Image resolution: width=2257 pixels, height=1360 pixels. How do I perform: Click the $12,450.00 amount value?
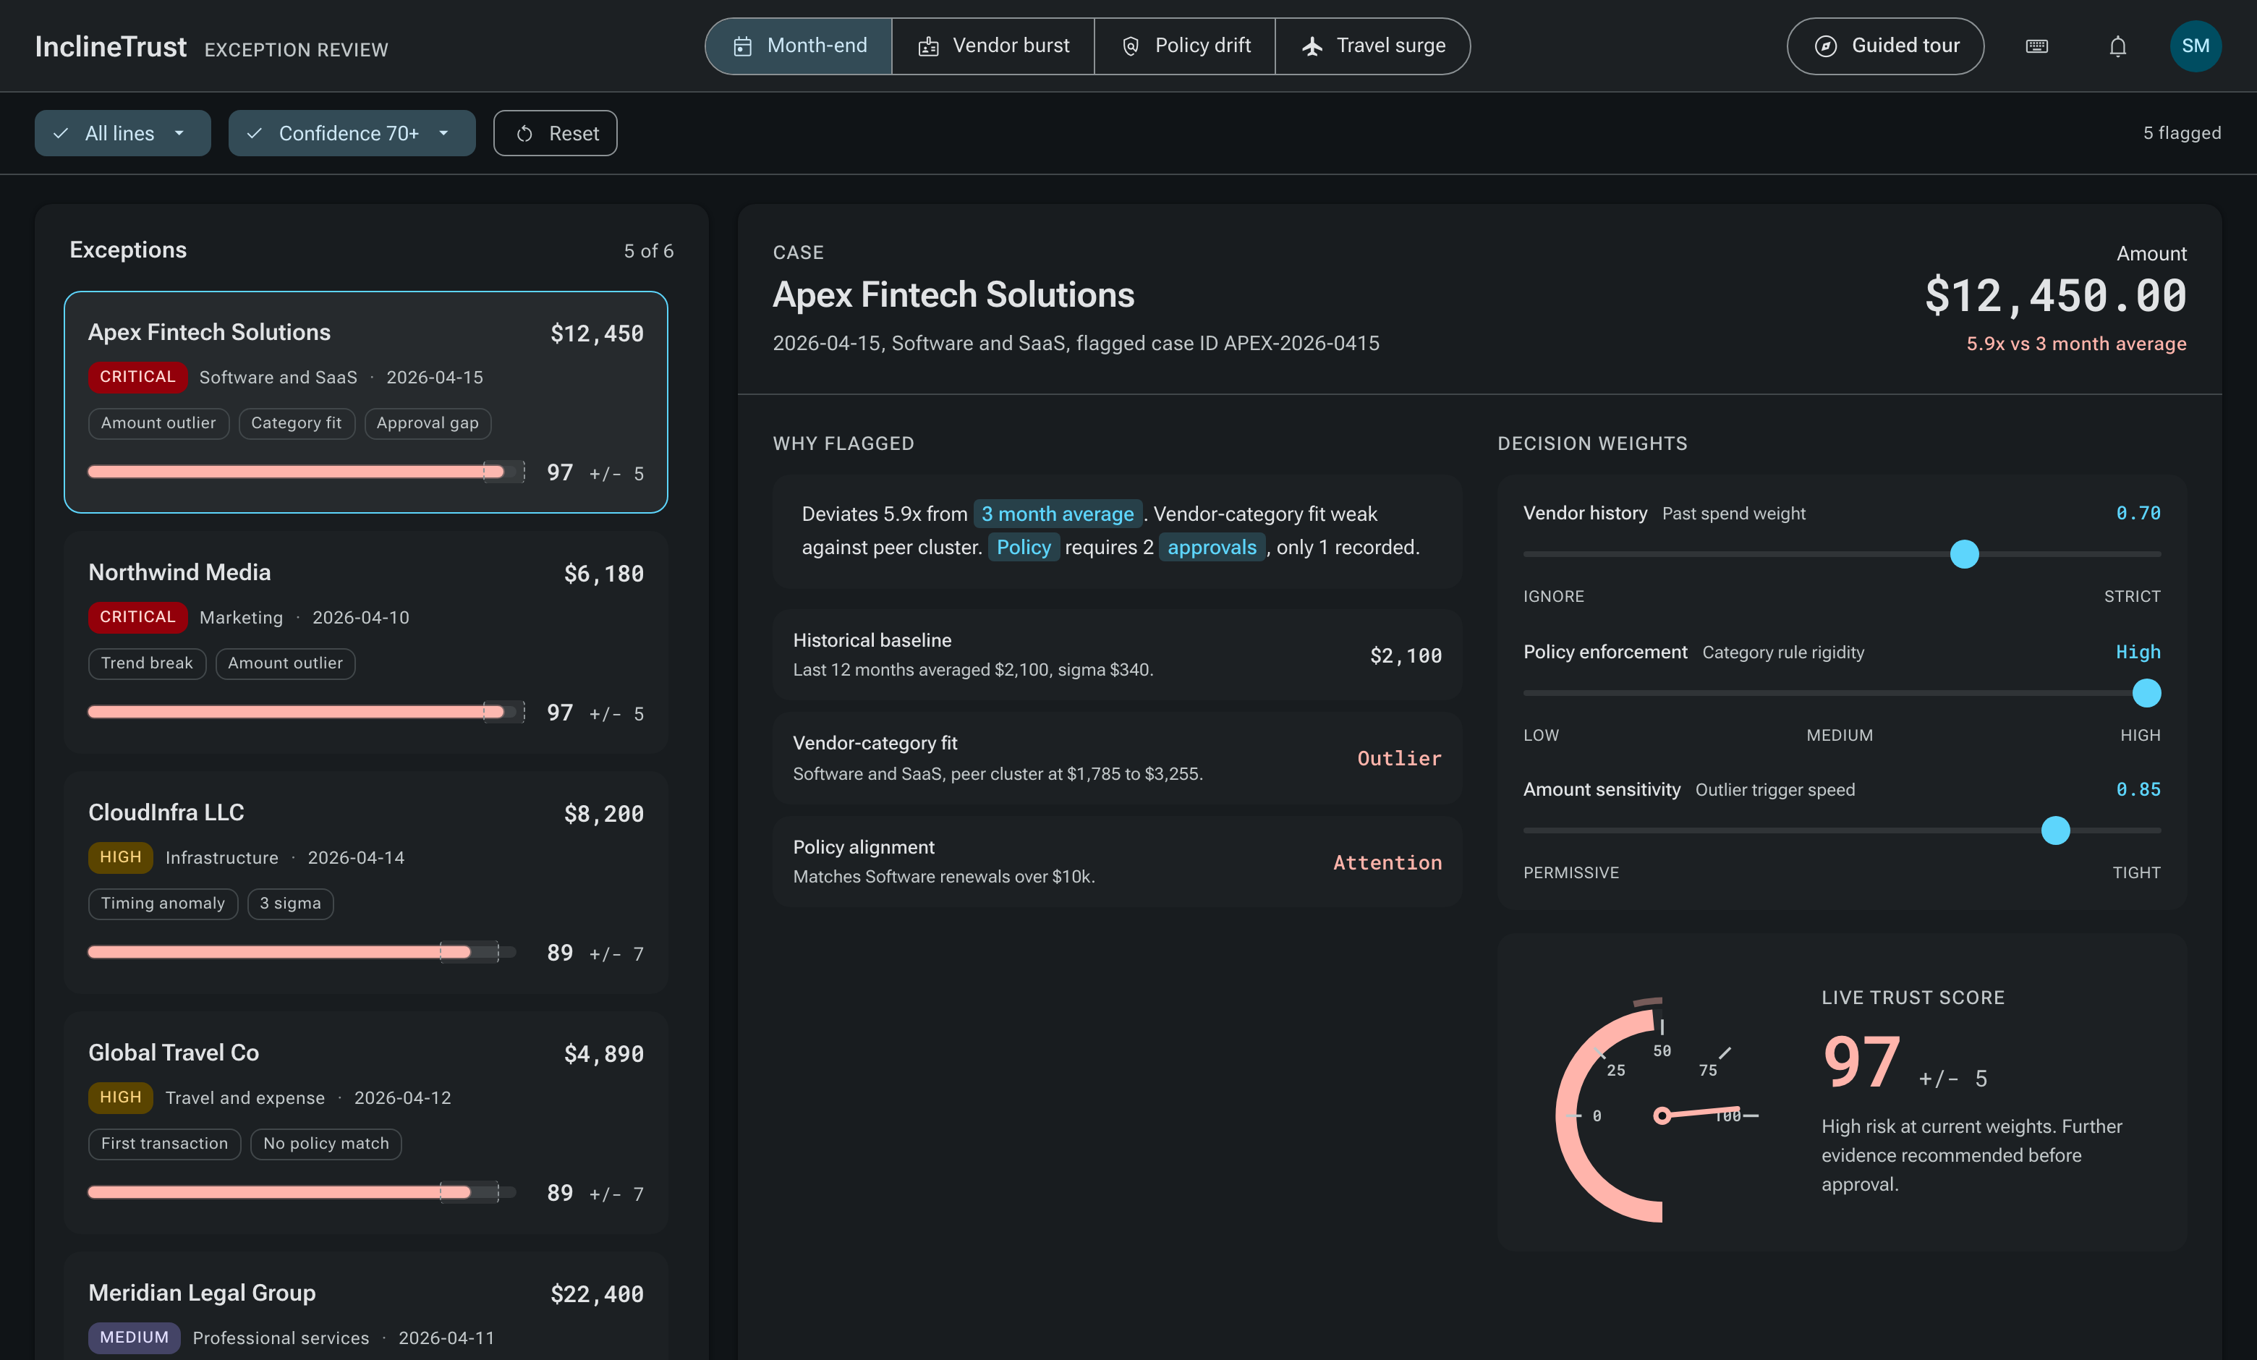(x=2055, y=296)
